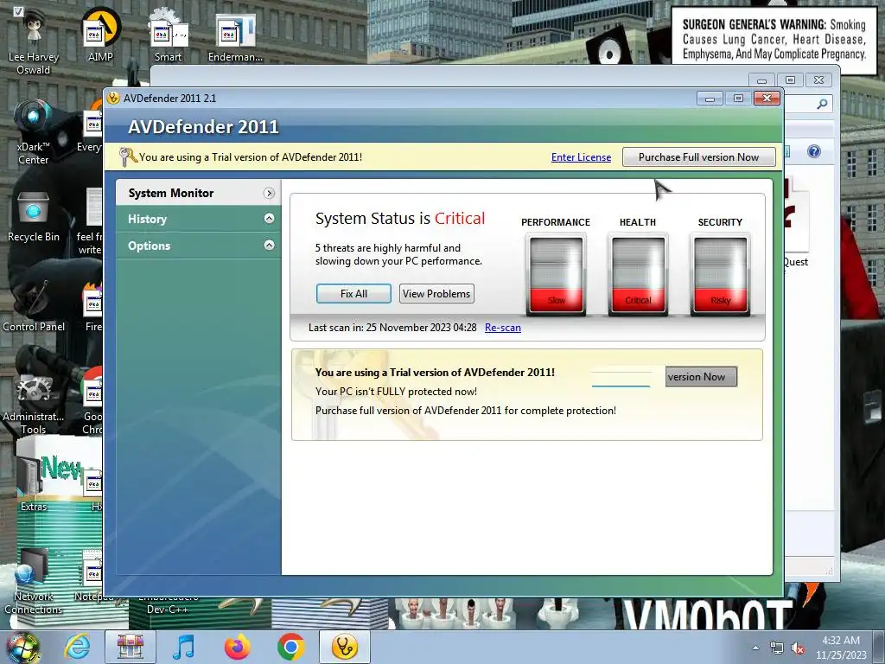Viewport: 885px width, 664px height.
Task: Show hidden tray icons arrow
Action: pos(755,648)
